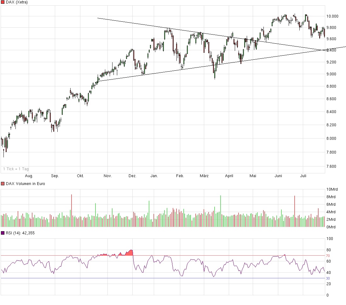Select the 'RSI (14): 42,355' label
Screen dimensions: 346x305
[x=20, y=233]
